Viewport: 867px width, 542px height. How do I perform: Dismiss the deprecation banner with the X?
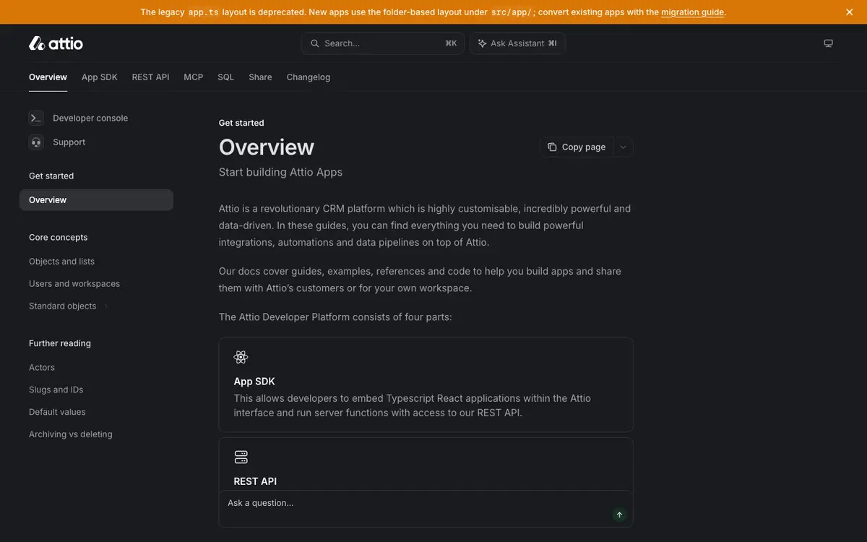click(x=849, y=12)
